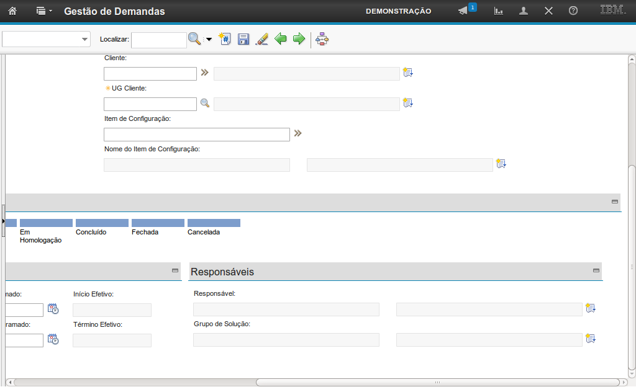Go to the previous record green arrow
Image resolution: width=636 pixels, height=387 pixels.
281,39
